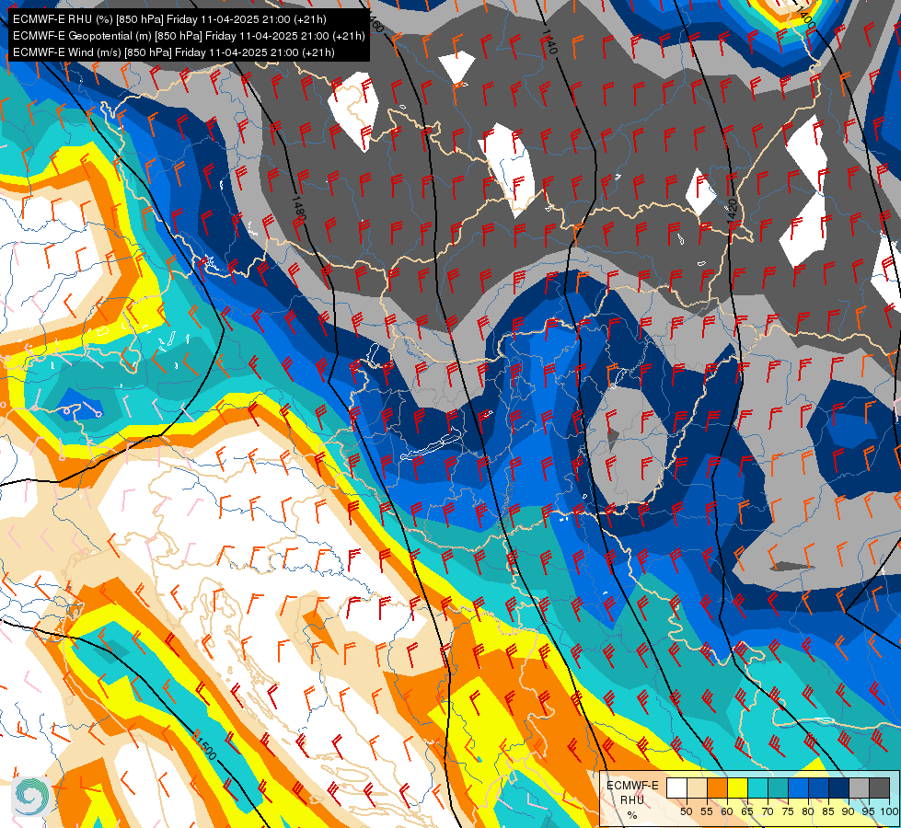The height and width of the screenshot is (828, 901).
Task: Click the yellow 60-65% legend swatch
Action: 738,788
